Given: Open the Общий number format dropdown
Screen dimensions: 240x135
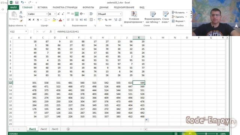Looking at the screenshot, I should (x=121, y=14).
